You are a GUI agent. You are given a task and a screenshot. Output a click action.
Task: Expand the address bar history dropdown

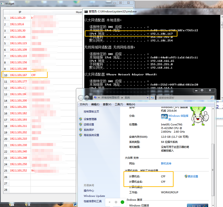[x=147, y=98]
